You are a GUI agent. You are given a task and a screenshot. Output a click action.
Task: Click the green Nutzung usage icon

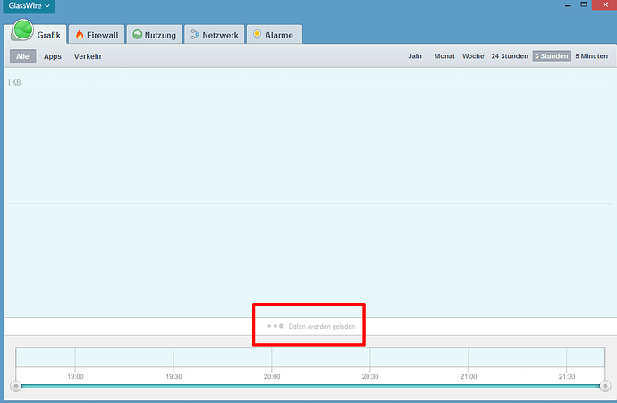(137, 35)
